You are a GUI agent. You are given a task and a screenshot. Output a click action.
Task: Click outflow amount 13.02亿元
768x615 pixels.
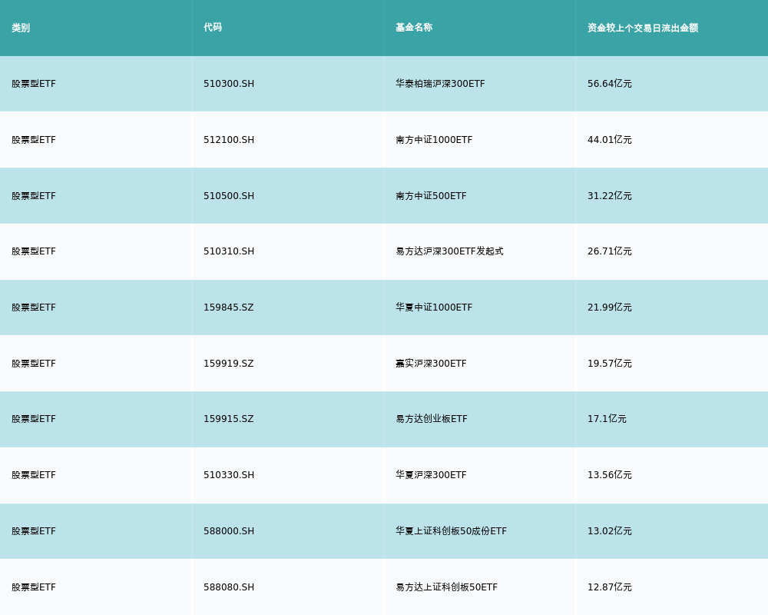[609, 531]
